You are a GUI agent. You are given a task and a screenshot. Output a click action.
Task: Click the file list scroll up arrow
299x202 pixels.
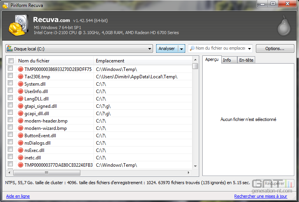coord(195,60)
